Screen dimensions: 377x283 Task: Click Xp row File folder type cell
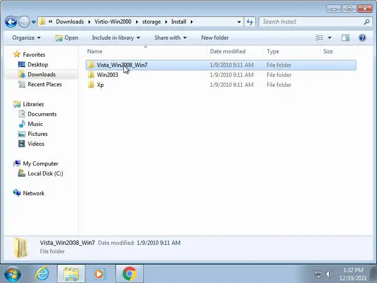(x=279, y=85)
